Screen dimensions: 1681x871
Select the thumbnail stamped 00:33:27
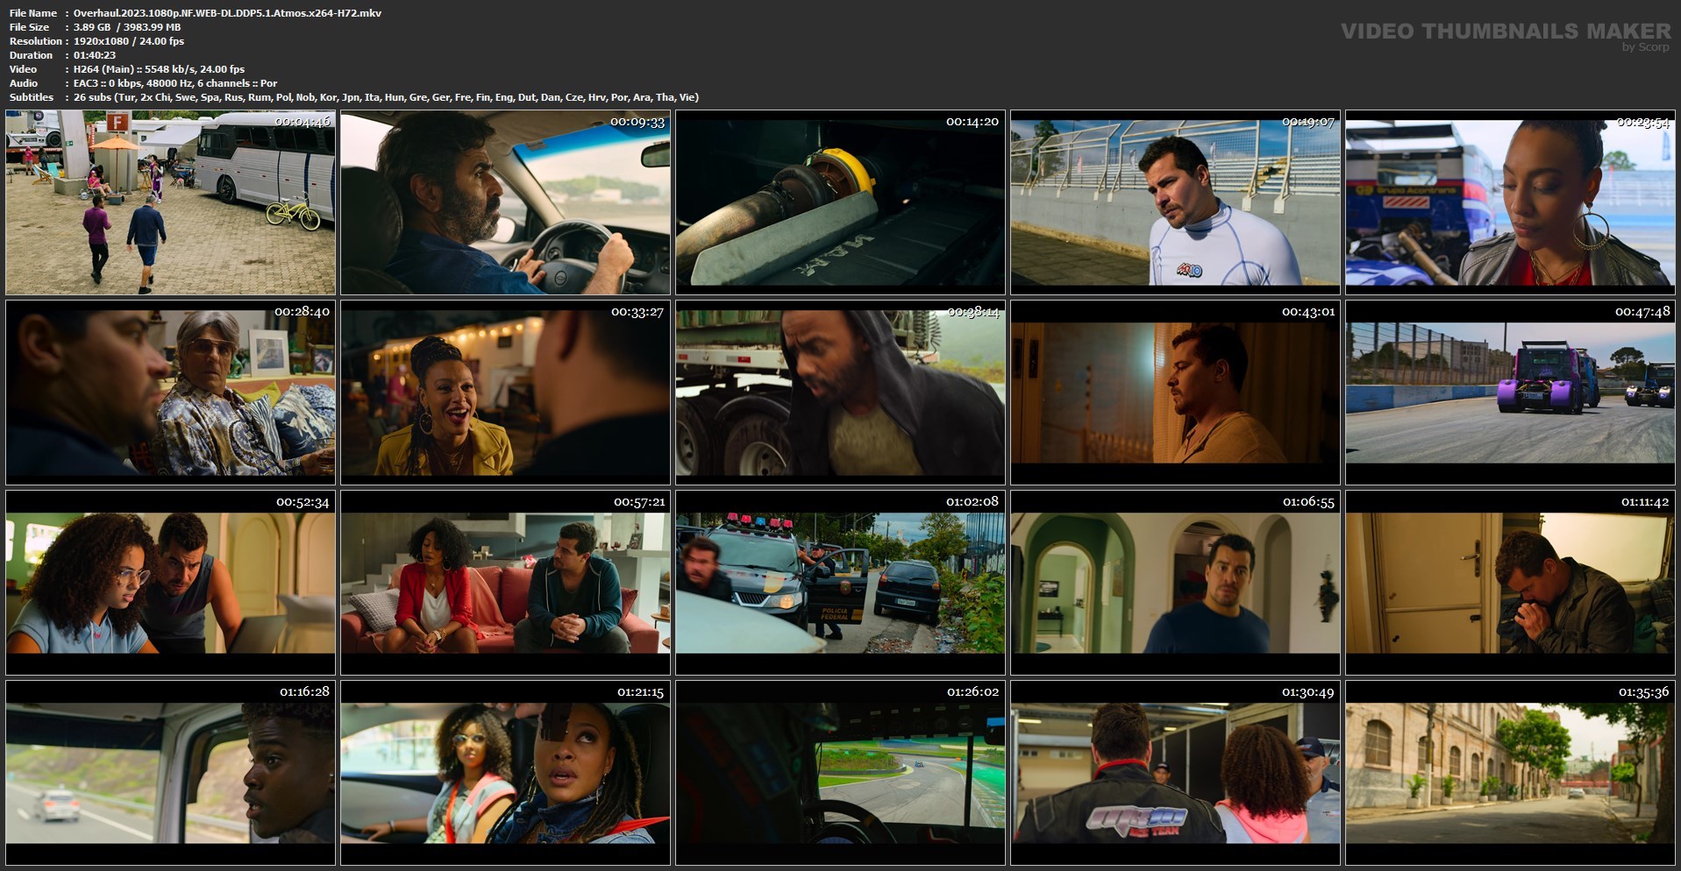pyautogui.click(x=505, y=393)
